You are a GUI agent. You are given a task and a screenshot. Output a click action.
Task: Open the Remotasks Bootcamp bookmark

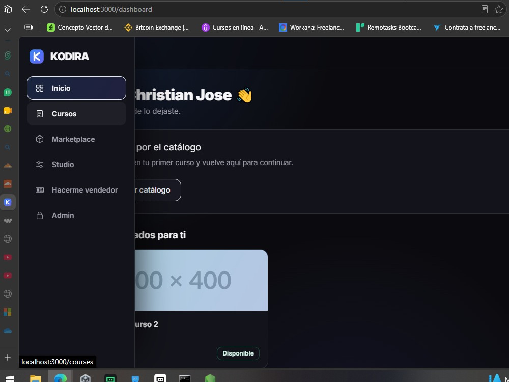coord(388,28)
